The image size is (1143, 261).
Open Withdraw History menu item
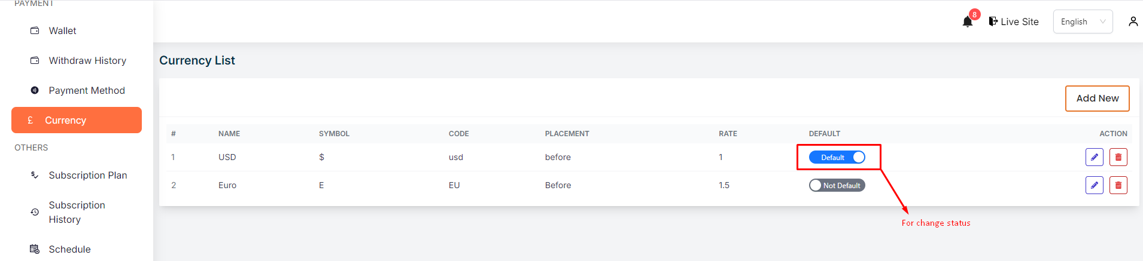(87, 60)
